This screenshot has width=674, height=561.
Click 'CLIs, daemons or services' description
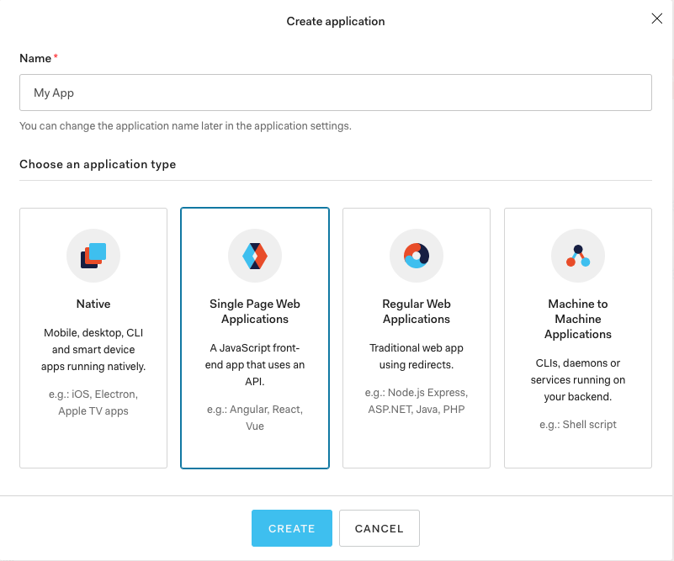(578, 379)
